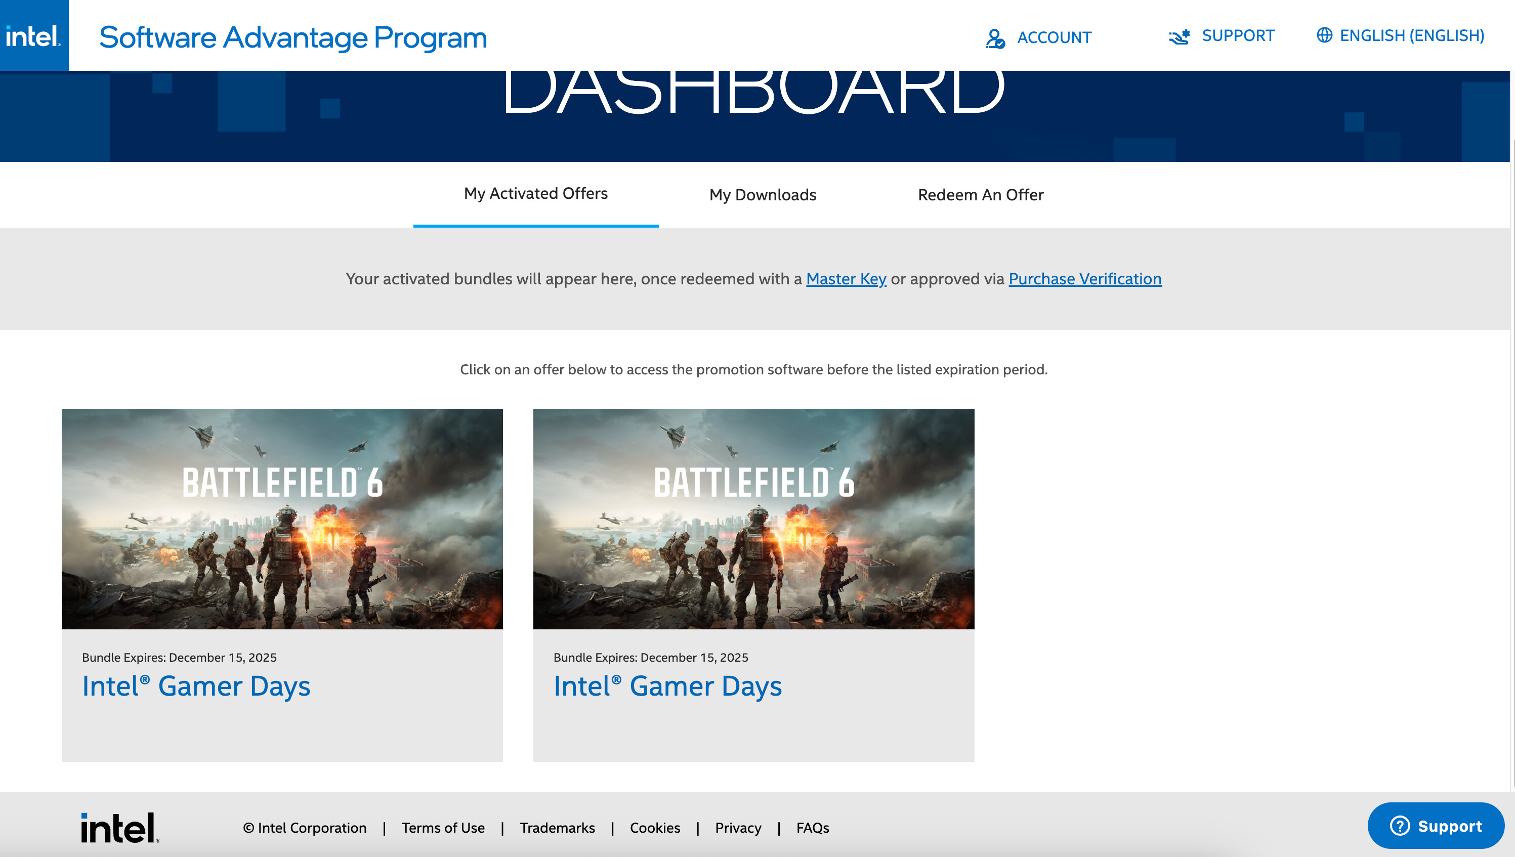This screenshot has width=1515, height=857.
Task: Open the Terms of Use footer link
Action: (443, 828)
